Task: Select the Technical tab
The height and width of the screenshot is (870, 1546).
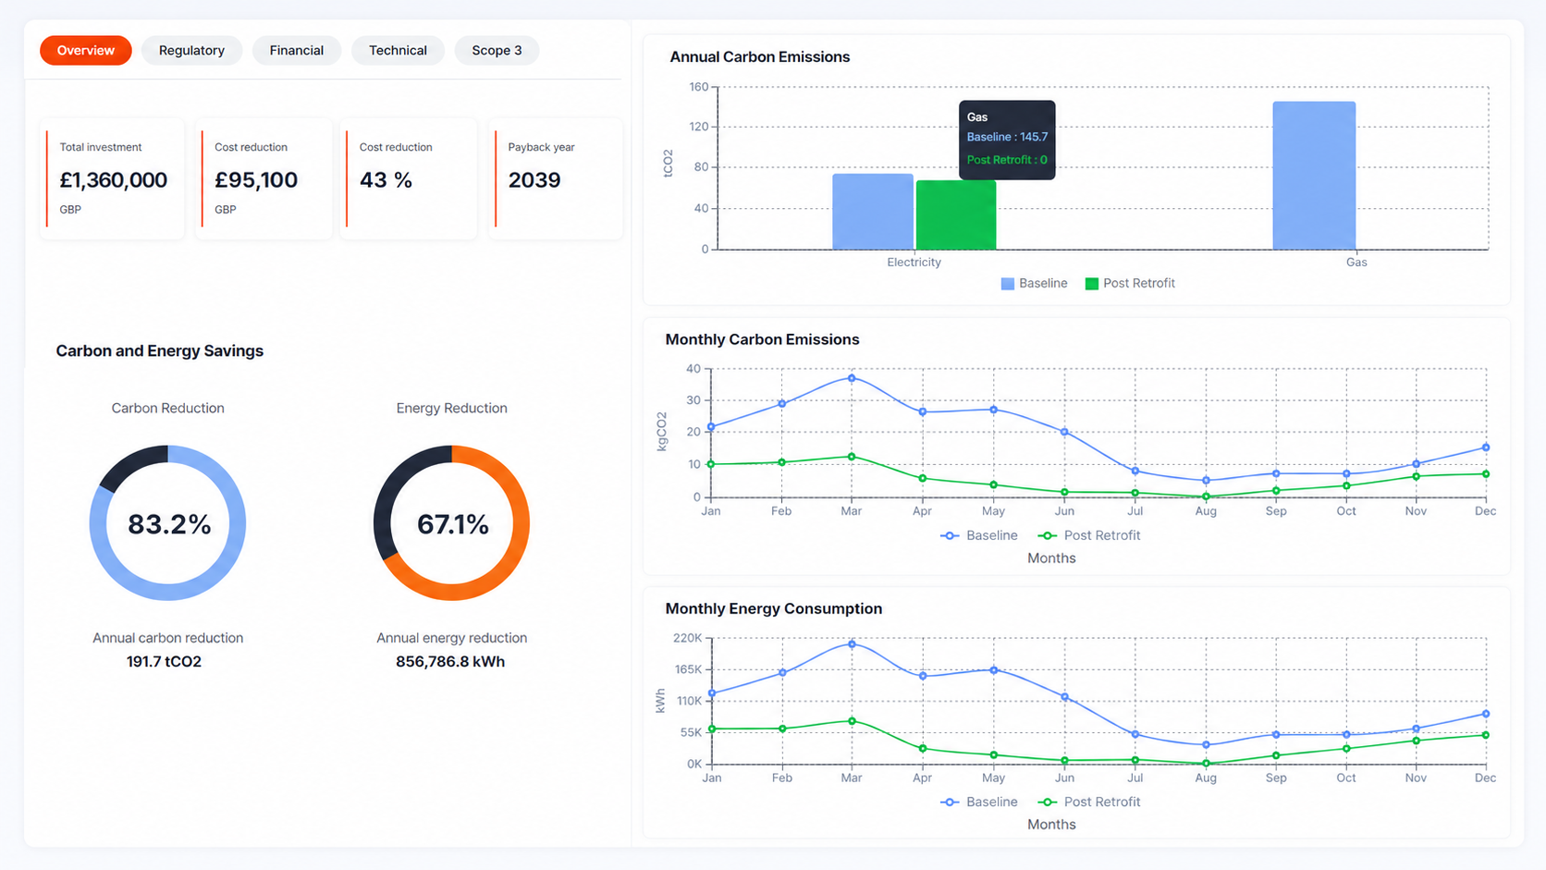Action: pyautogui.click(x=398, y=50)
